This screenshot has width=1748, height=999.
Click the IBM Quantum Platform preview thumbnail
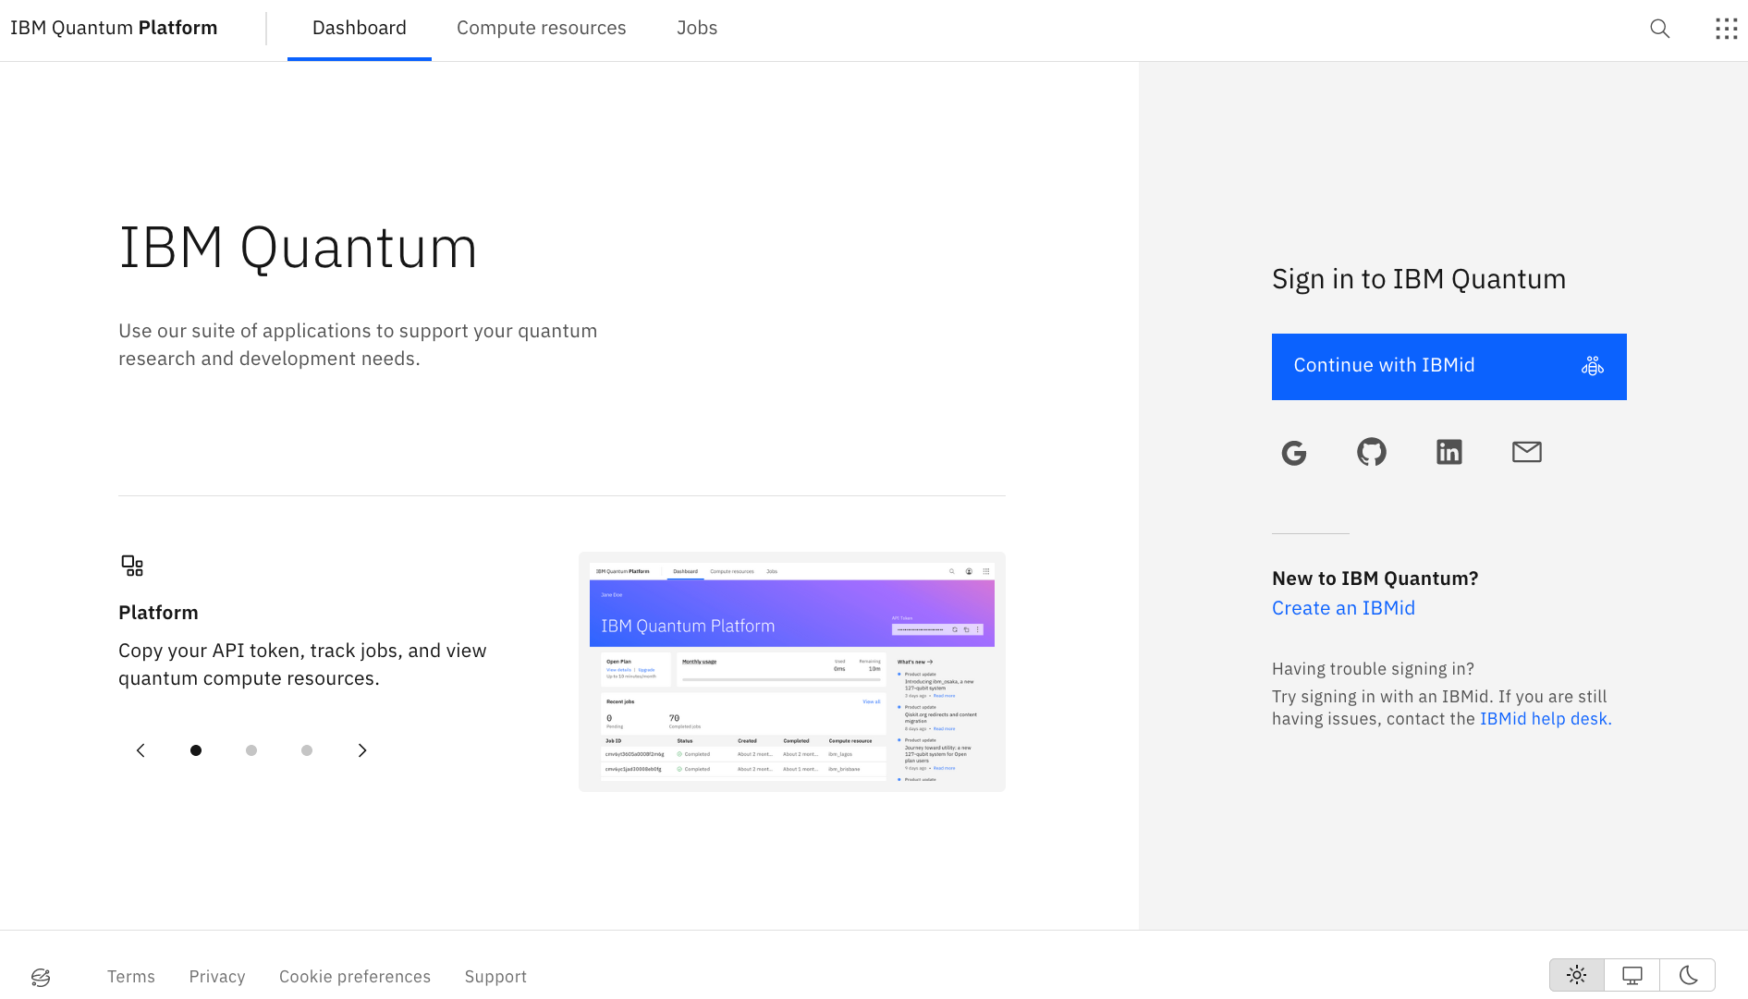pyautogui.click(x=792, y=672)
